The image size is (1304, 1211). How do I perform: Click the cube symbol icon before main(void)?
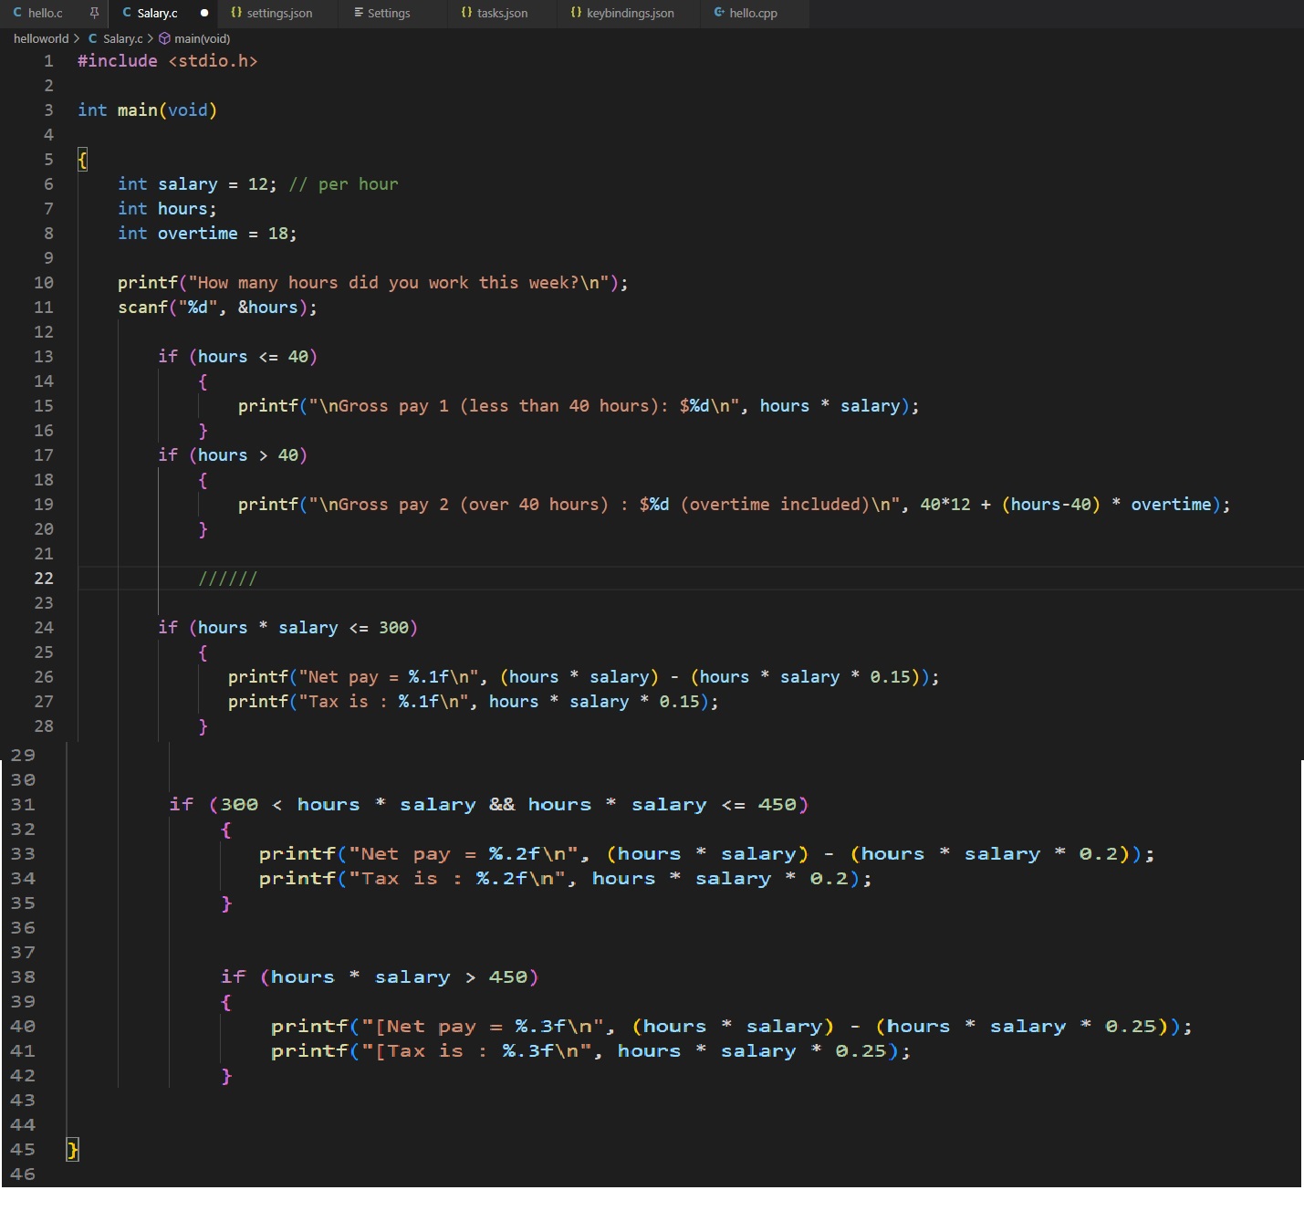tap(165, 38)
